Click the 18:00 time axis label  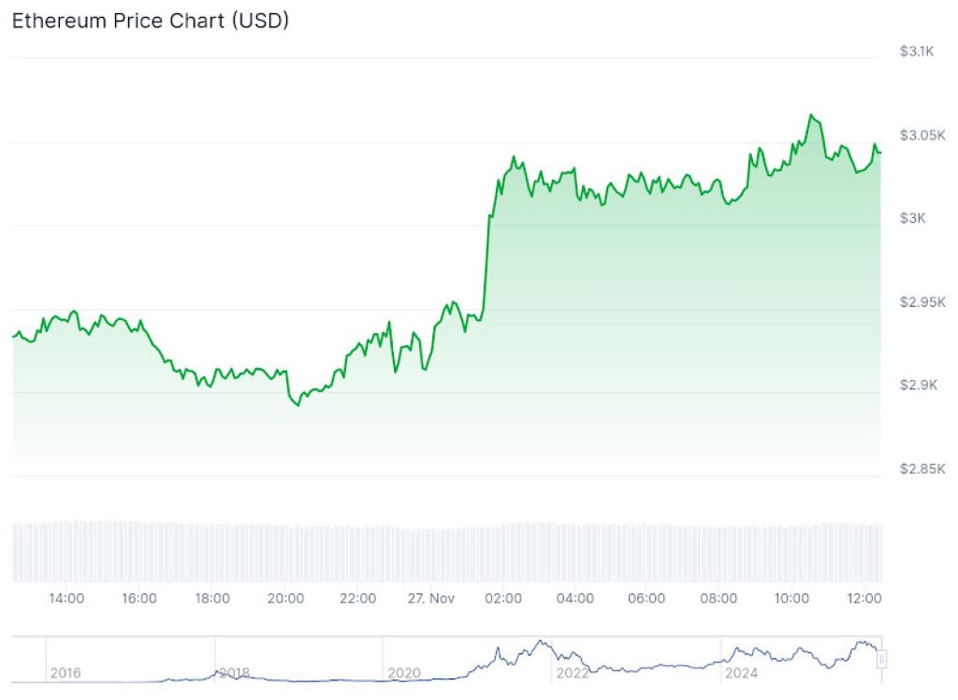(x=212, y=599)
